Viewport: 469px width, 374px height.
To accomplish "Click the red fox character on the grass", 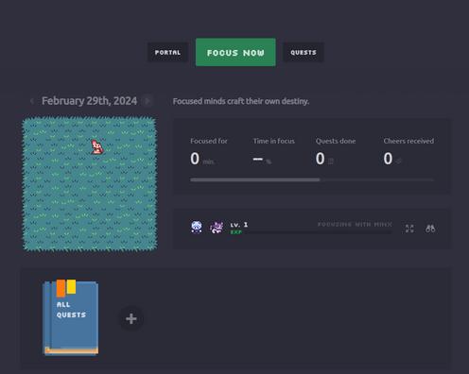I will click(x=97, y=146).
